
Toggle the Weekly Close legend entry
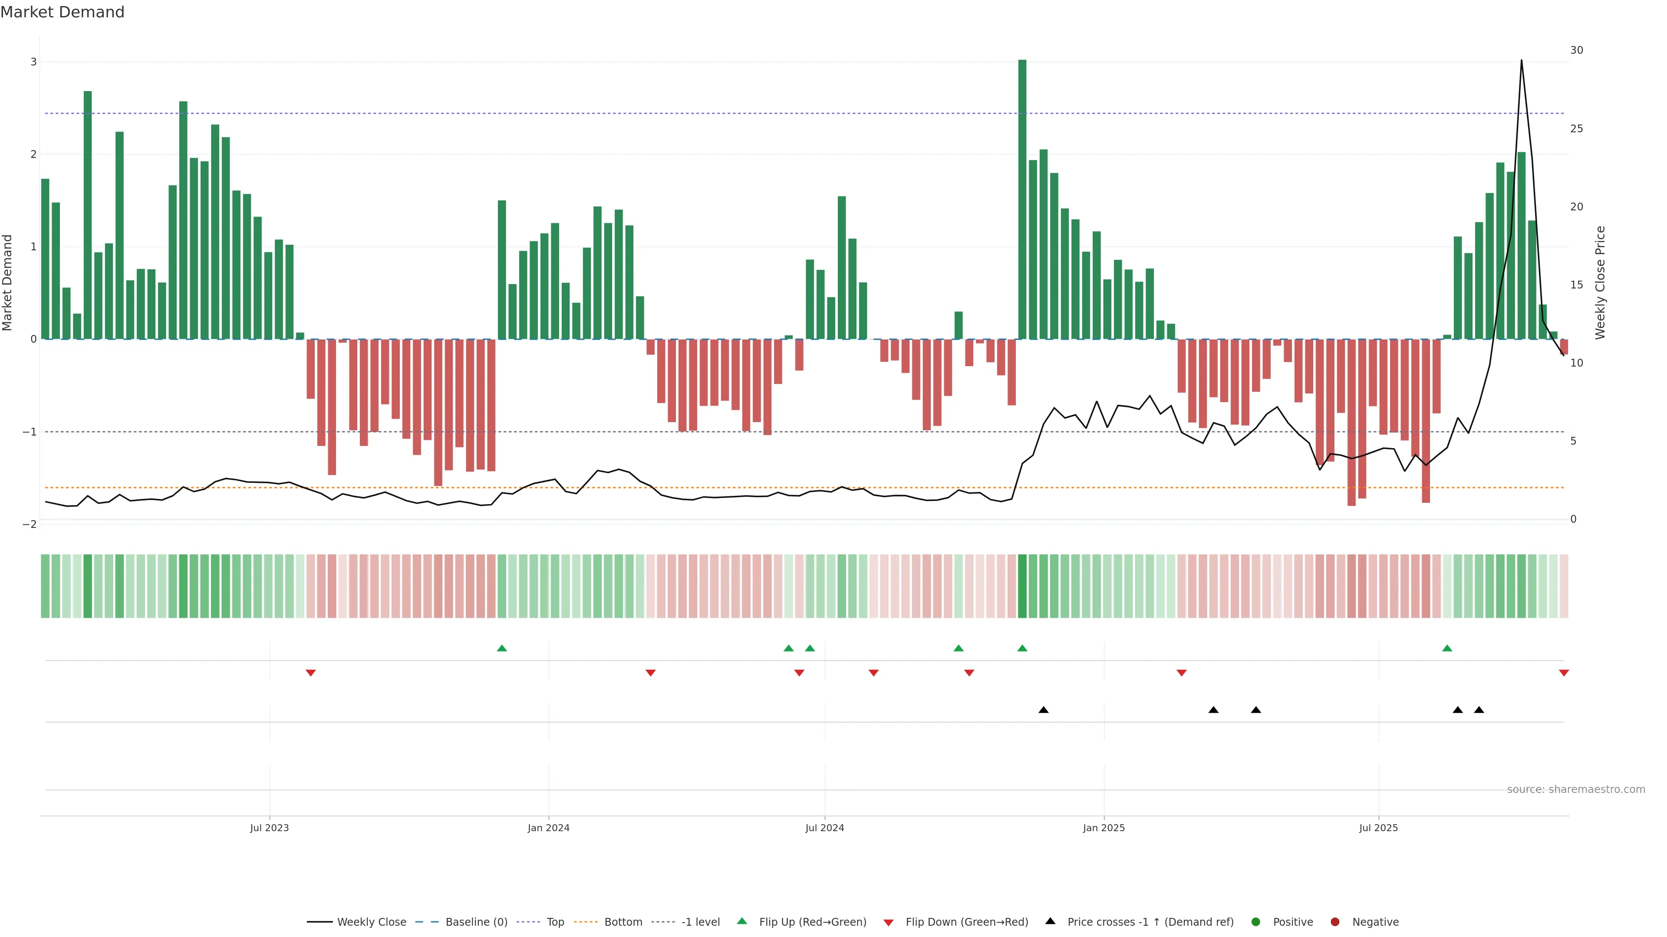372,921
